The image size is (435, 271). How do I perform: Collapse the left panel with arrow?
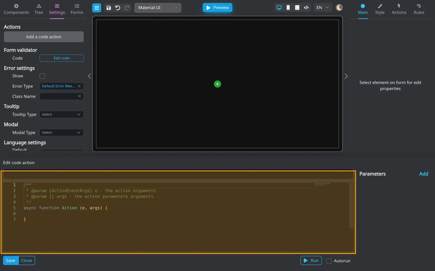pos(89,76)
